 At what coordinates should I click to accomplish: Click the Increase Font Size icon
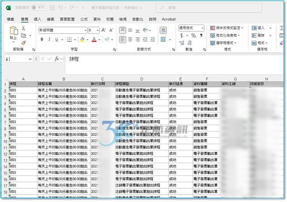pos(104,30)
